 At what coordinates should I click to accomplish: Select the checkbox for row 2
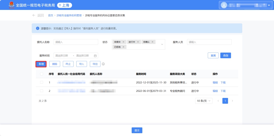click(42, 91)
